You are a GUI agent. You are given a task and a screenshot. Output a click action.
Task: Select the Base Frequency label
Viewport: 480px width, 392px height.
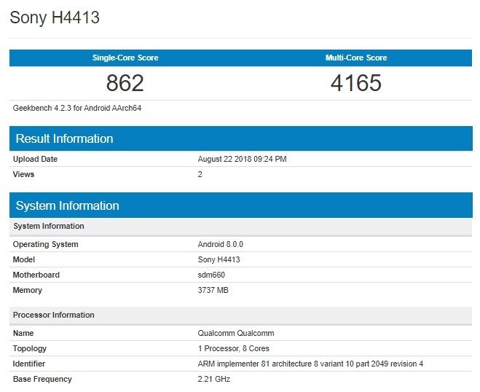click(x=42, y=379)
